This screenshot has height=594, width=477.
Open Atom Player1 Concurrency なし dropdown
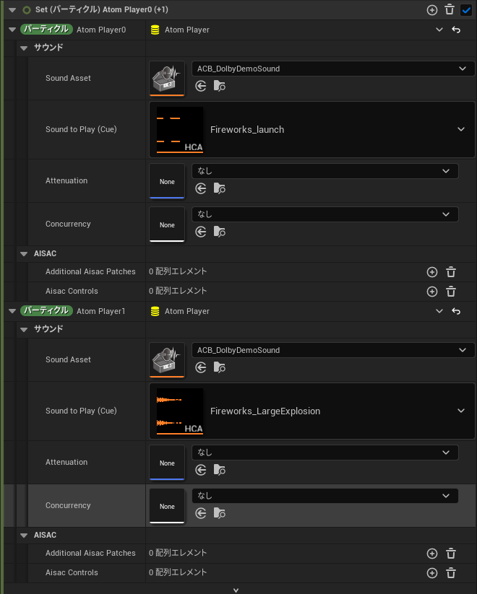point(325,496)
